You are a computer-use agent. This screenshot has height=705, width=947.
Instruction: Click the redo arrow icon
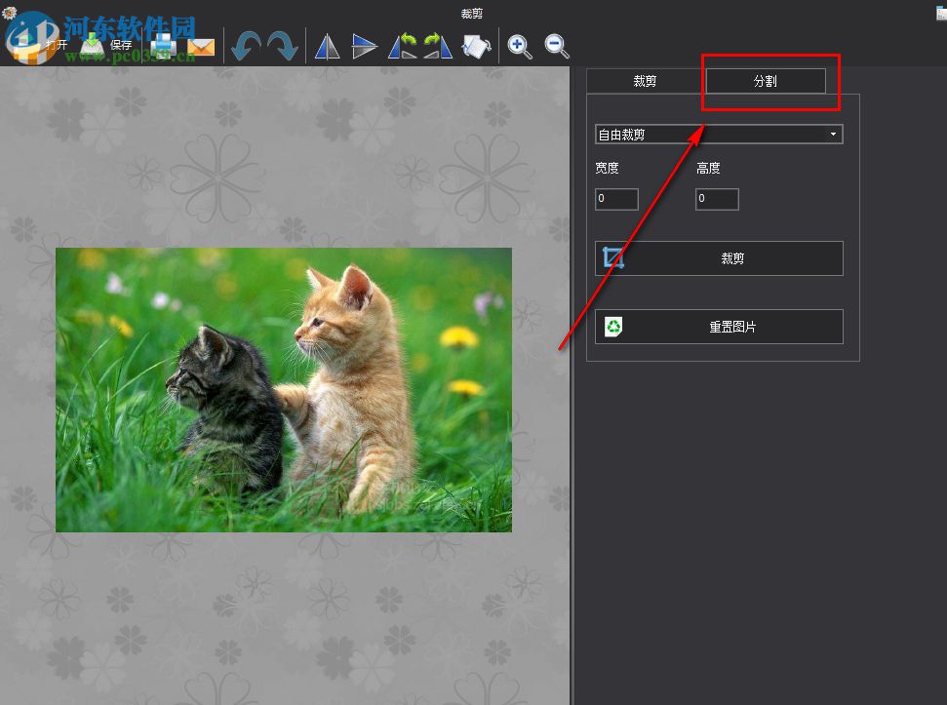point(283,46)
